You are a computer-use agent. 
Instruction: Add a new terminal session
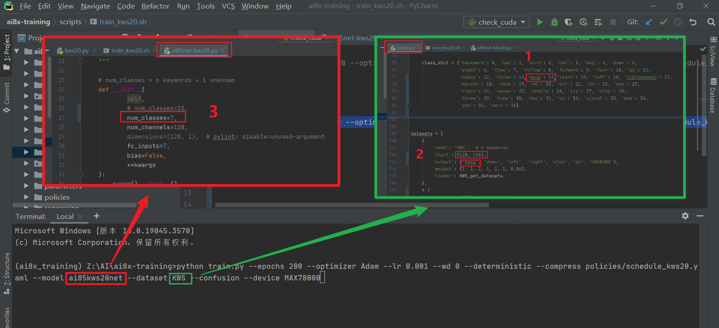point(97,216)
